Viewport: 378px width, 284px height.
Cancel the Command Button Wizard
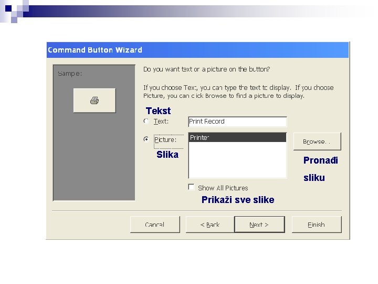pos(155,225)
